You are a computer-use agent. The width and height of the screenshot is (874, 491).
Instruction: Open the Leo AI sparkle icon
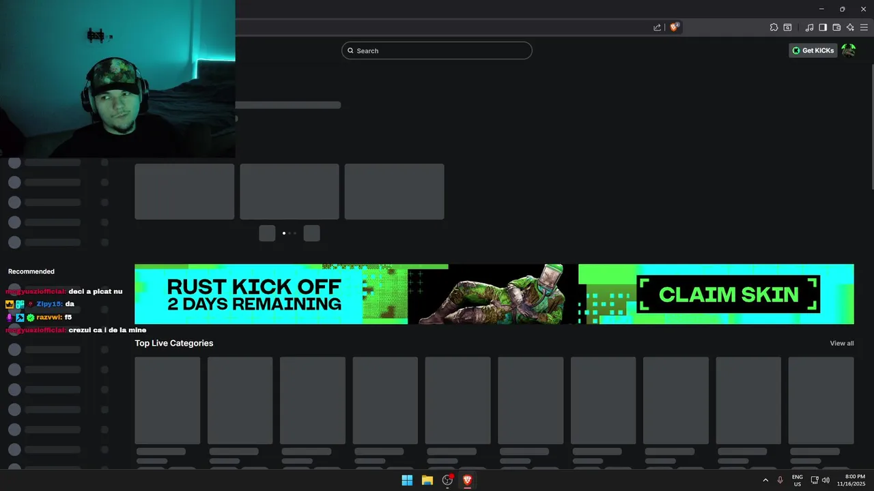coord(850,27)
